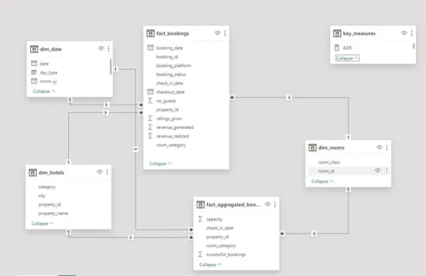Click the key_measures table icon
The height and width of the screenshot is (276, 426).
337,33
